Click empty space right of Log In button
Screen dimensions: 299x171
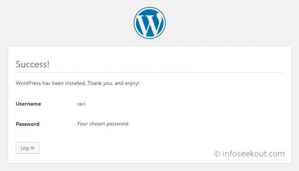(x=114, y=148)
